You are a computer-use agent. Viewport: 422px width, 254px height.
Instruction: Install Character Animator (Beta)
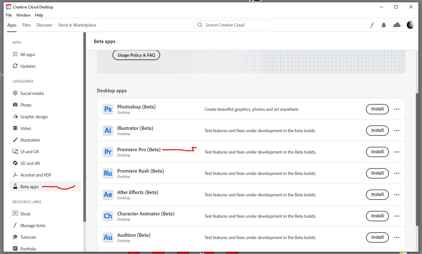click(377, 216)
